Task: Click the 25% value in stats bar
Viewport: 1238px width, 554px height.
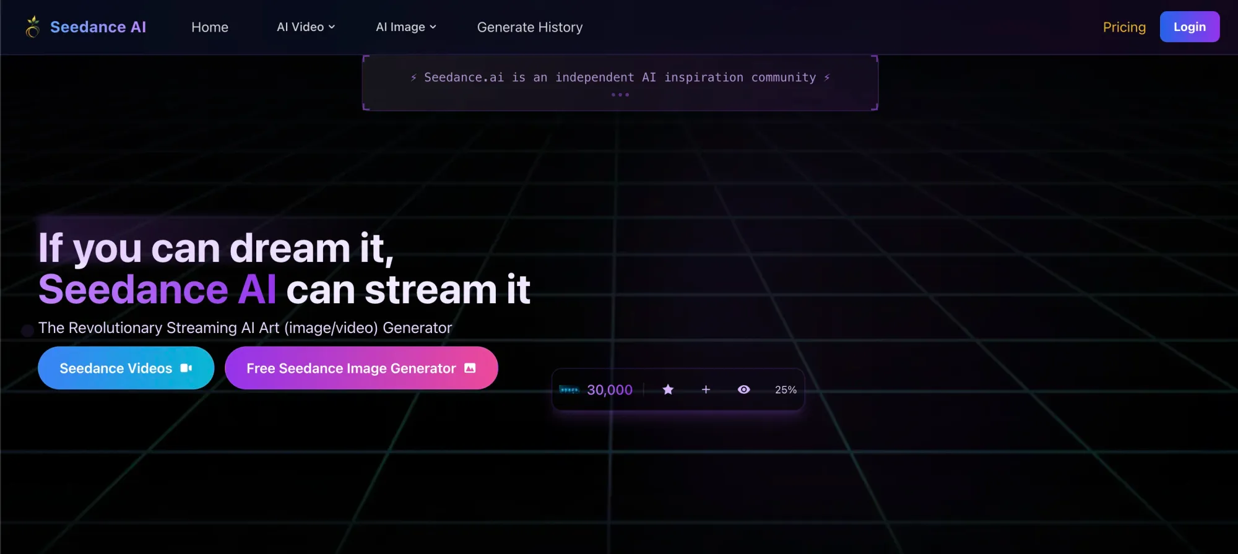Action: (786, 389)
